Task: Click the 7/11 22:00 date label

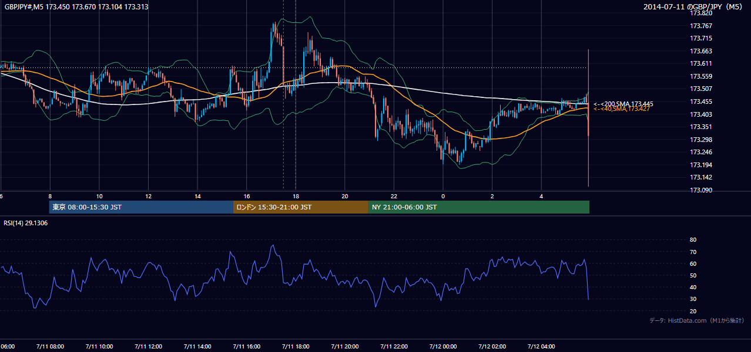Action: click(394, 347)
